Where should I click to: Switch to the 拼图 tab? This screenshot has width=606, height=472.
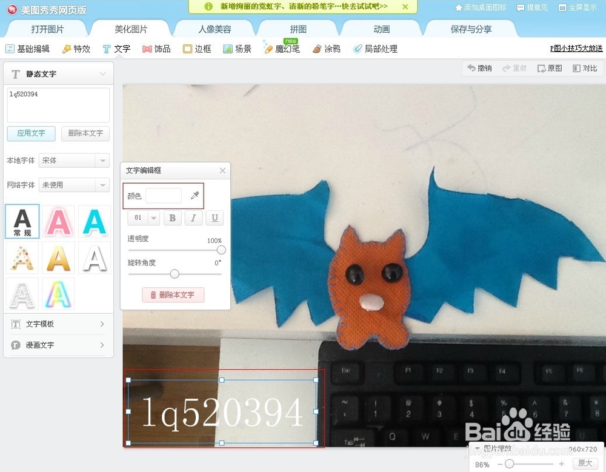click(298, 29)
